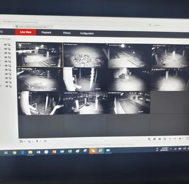Click the speaker audio icon
Image resolution: width=189 pixels, height=184 pixels.
180,138
